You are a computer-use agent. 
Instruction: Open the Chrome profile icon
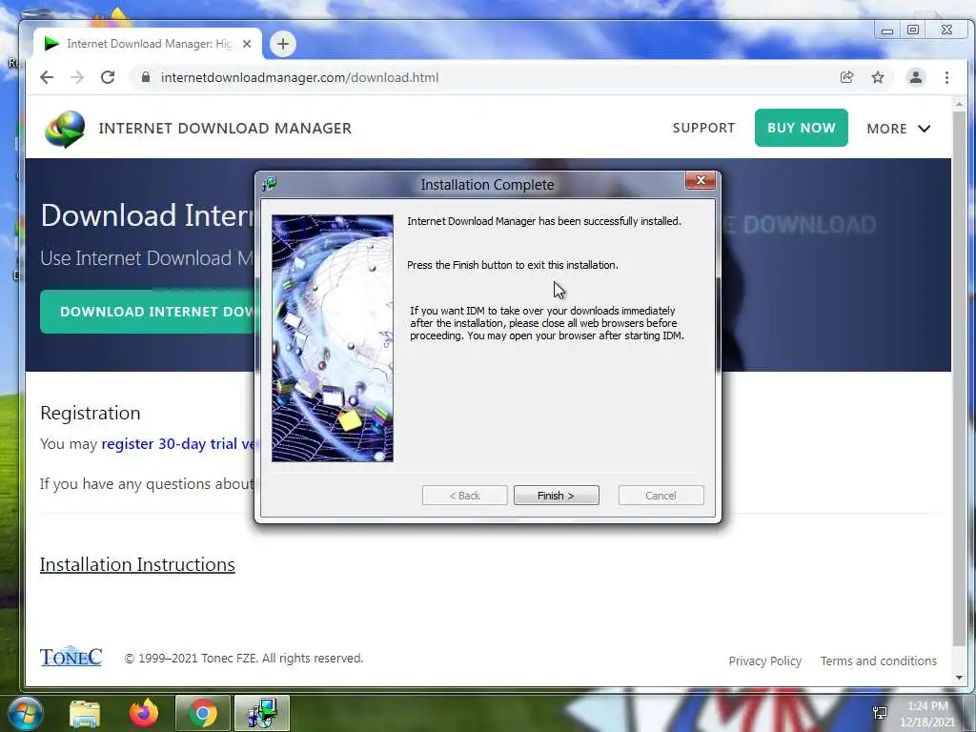click(x=916, y=77)
